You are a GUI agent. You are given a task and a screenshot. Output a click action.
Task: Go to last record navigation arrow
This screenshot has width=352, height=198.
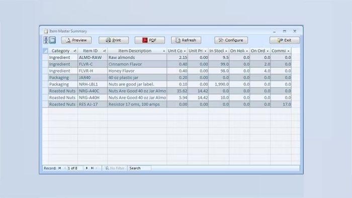[92, 168]
